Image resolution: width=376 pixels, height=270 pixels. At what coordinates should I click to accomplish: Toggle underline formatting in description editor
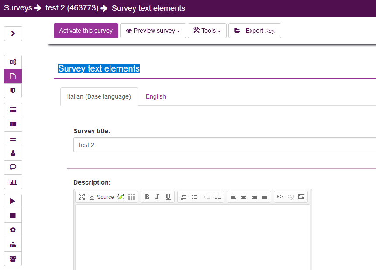point(168,197)
